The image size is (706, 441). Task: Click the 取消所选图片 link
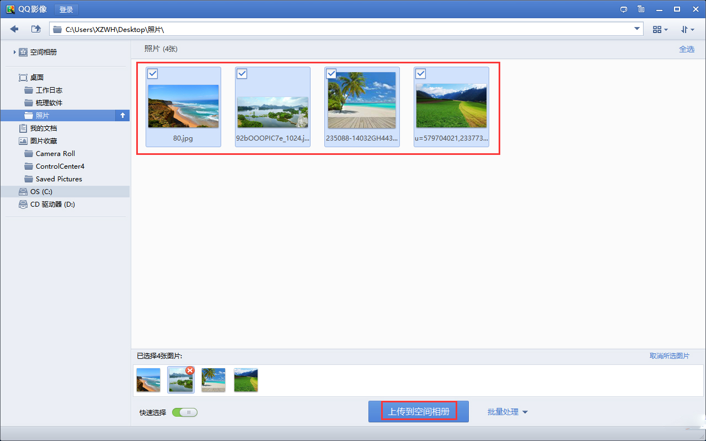coord(669,356)
